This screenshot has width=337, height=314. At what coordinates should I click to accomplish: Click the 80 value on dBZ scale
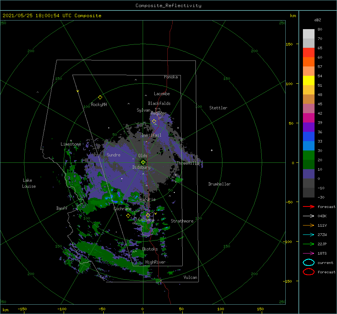pyautogui.click(x=320, y=29)
